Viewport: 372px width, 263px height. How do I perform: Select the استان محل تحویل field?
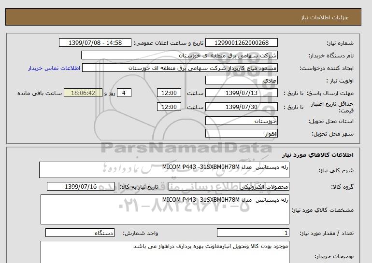pyautogui.click(x=242, y=121)
